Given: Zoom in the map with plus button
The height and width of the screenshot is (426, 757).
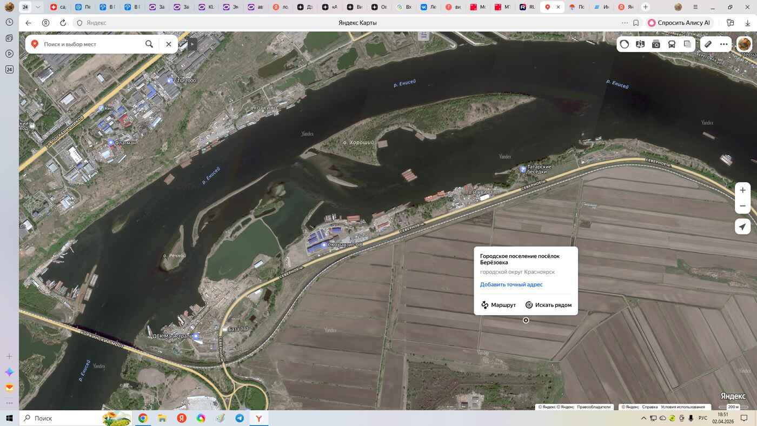Looking at the screenshot, I should (x=742, y=190).
